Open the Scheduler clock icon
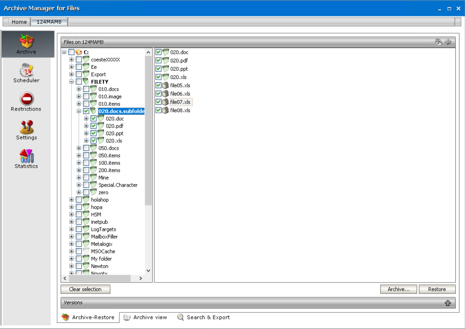Viewport: 465px width, 329px height. click(27, 70)
